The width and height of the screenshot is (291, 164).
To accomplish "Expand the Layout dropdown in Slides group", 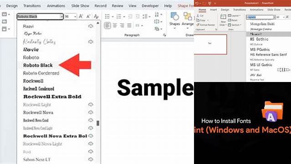I will (234, 15).
